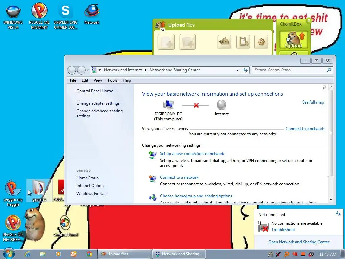Click refresh icon in Not connected flyout

tap(338, 213)
